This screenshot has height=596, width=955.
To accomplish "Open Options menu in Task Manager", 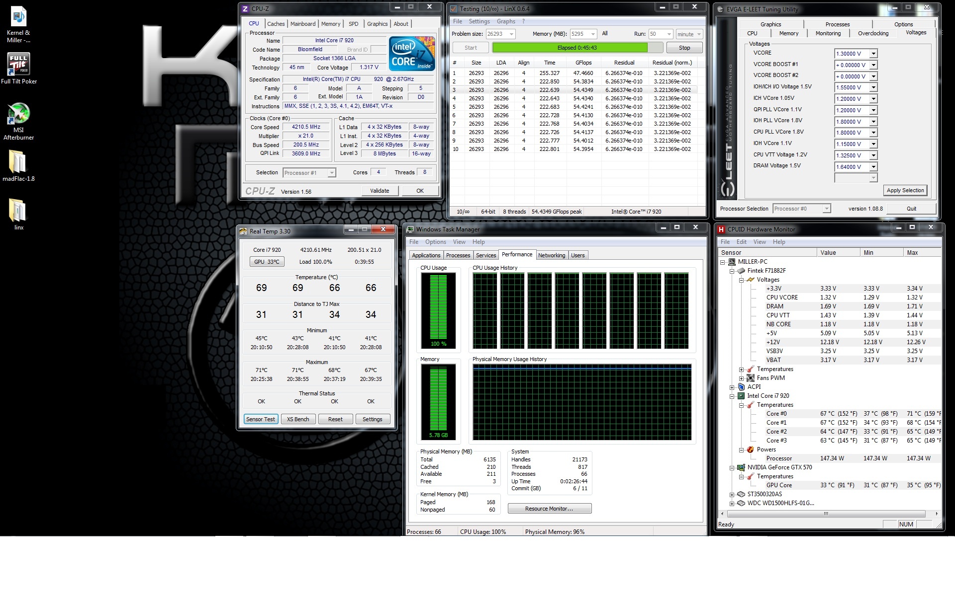I will pos(435,242).
